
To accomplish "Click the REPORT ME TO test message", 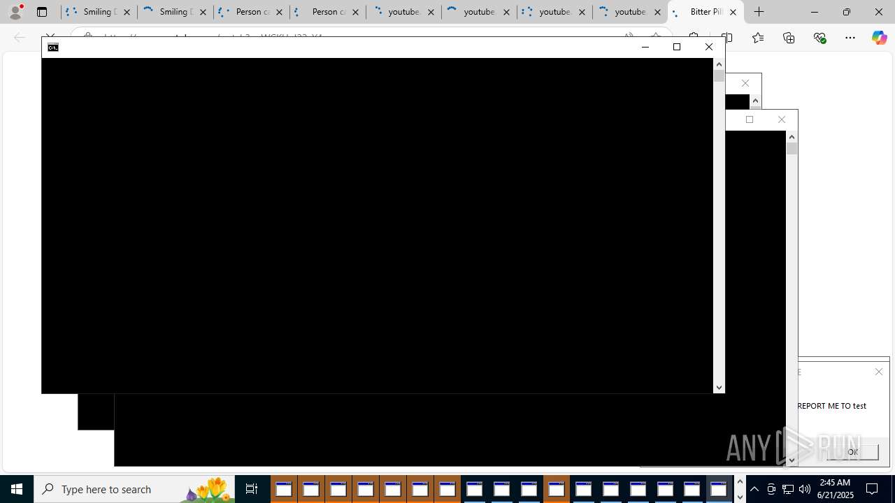I will [x=831, y=405].
